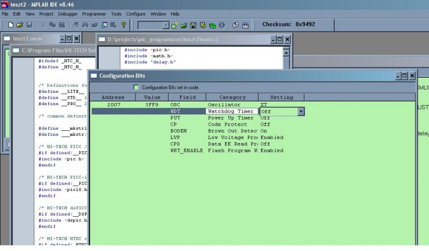This screenshot has width=429, height=251.
Task: Open the Configure menu
Action: 136,14
